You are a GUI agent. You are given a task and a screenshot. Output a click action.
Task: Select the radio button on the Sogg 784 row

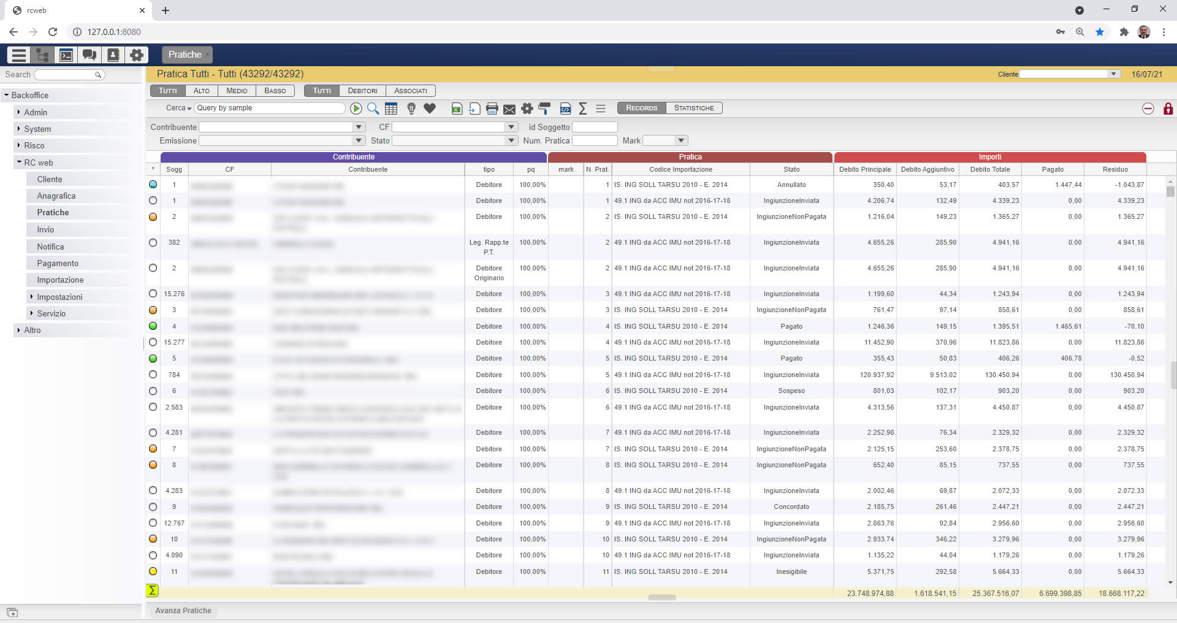153,375
